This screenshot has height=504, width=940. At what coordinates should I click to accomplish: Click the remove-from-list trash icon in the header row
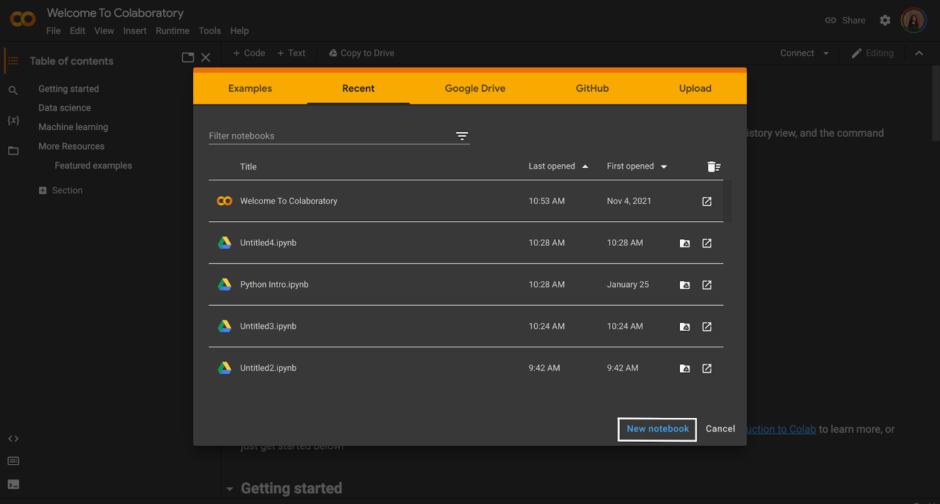point(714,167)
